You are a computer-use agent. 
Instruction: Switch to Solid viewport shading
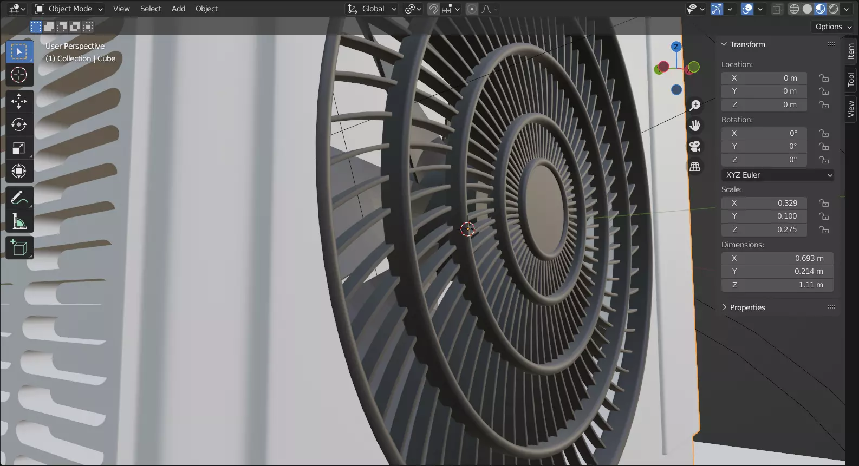[x=807, y=9]
